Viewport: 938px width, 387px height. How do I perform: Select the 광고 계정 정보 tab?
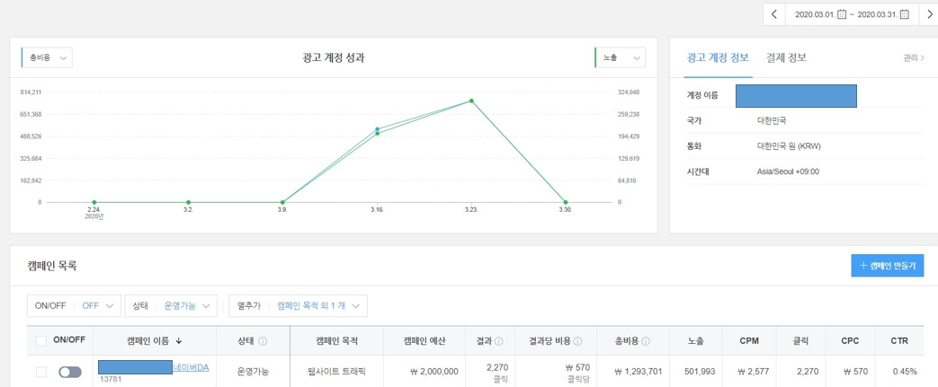click(718, 58)
